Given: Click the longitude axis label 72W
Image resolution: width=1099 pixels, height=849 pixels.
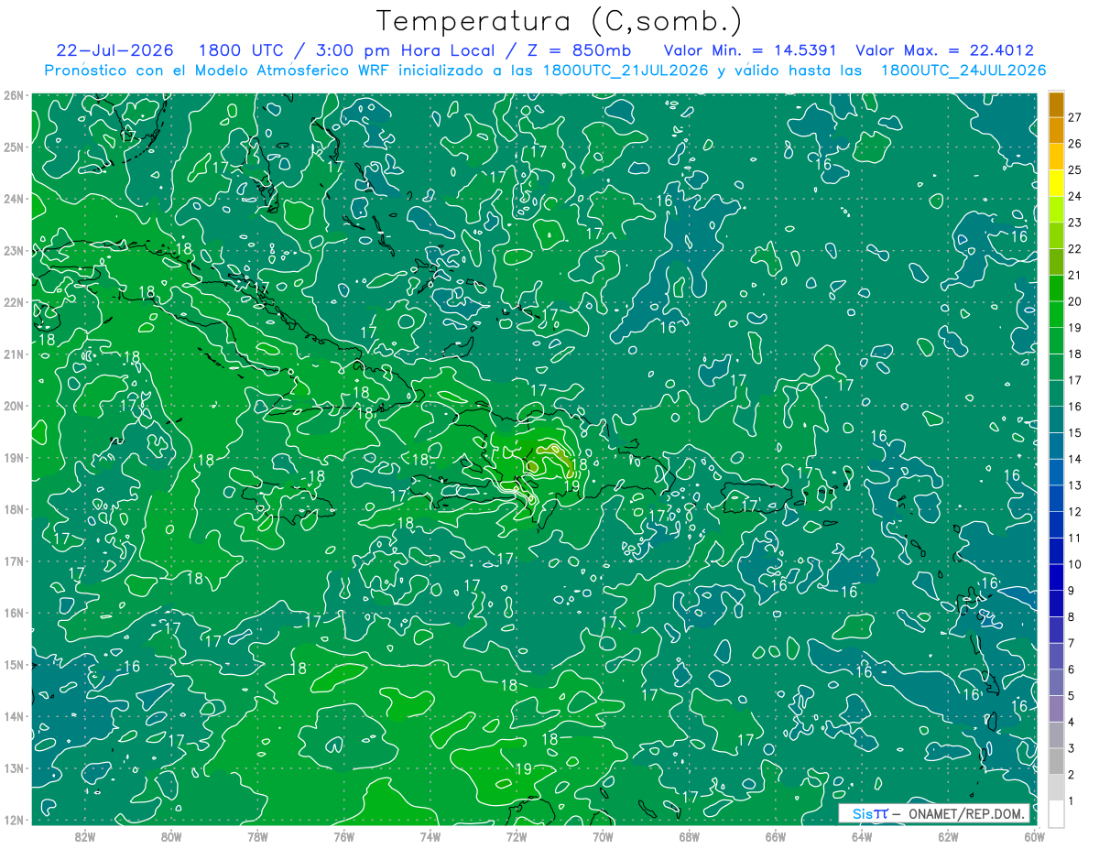Looking at the screenshot, I should 517,836.
